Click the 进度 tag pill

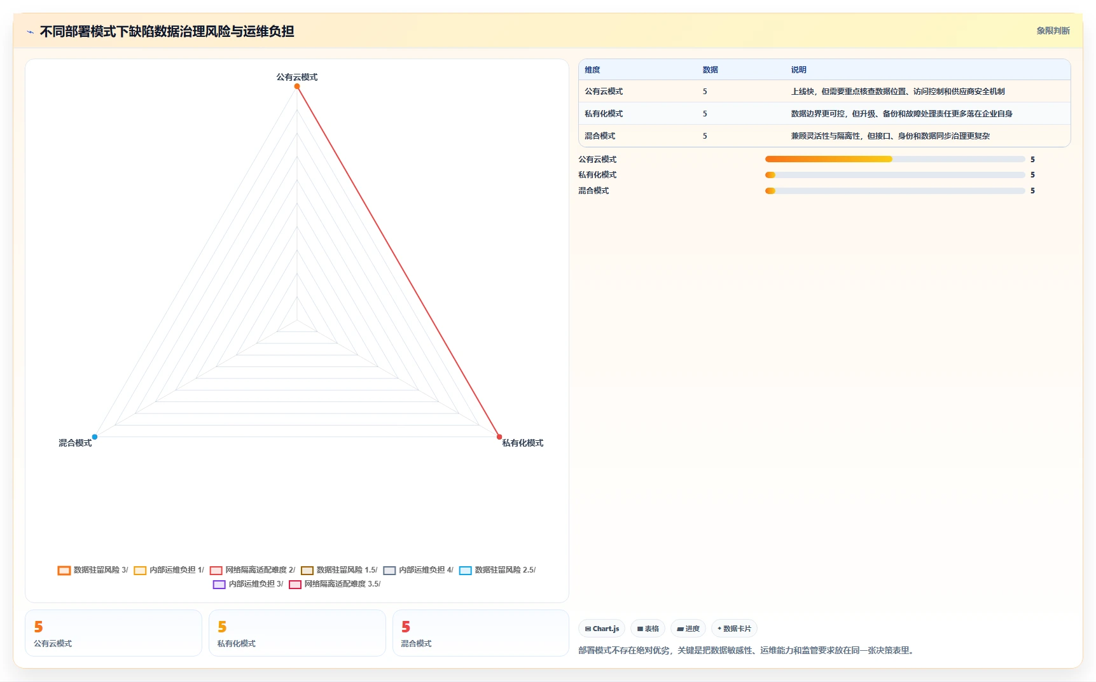688,629
